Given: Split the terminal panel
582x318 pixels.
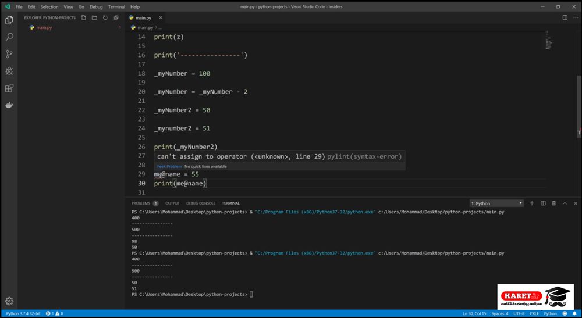Looking at the screenshot, I should coord(543,203).
